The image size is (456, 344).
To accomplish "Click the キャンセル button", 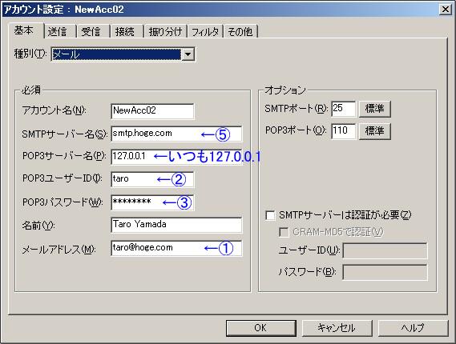I will [337, 328].
